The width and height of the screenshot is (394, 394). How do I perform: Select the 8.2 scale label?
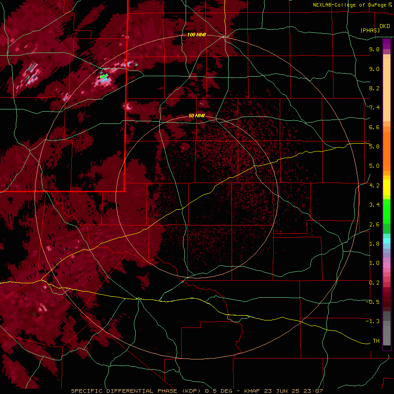click(x=374, y=88)
